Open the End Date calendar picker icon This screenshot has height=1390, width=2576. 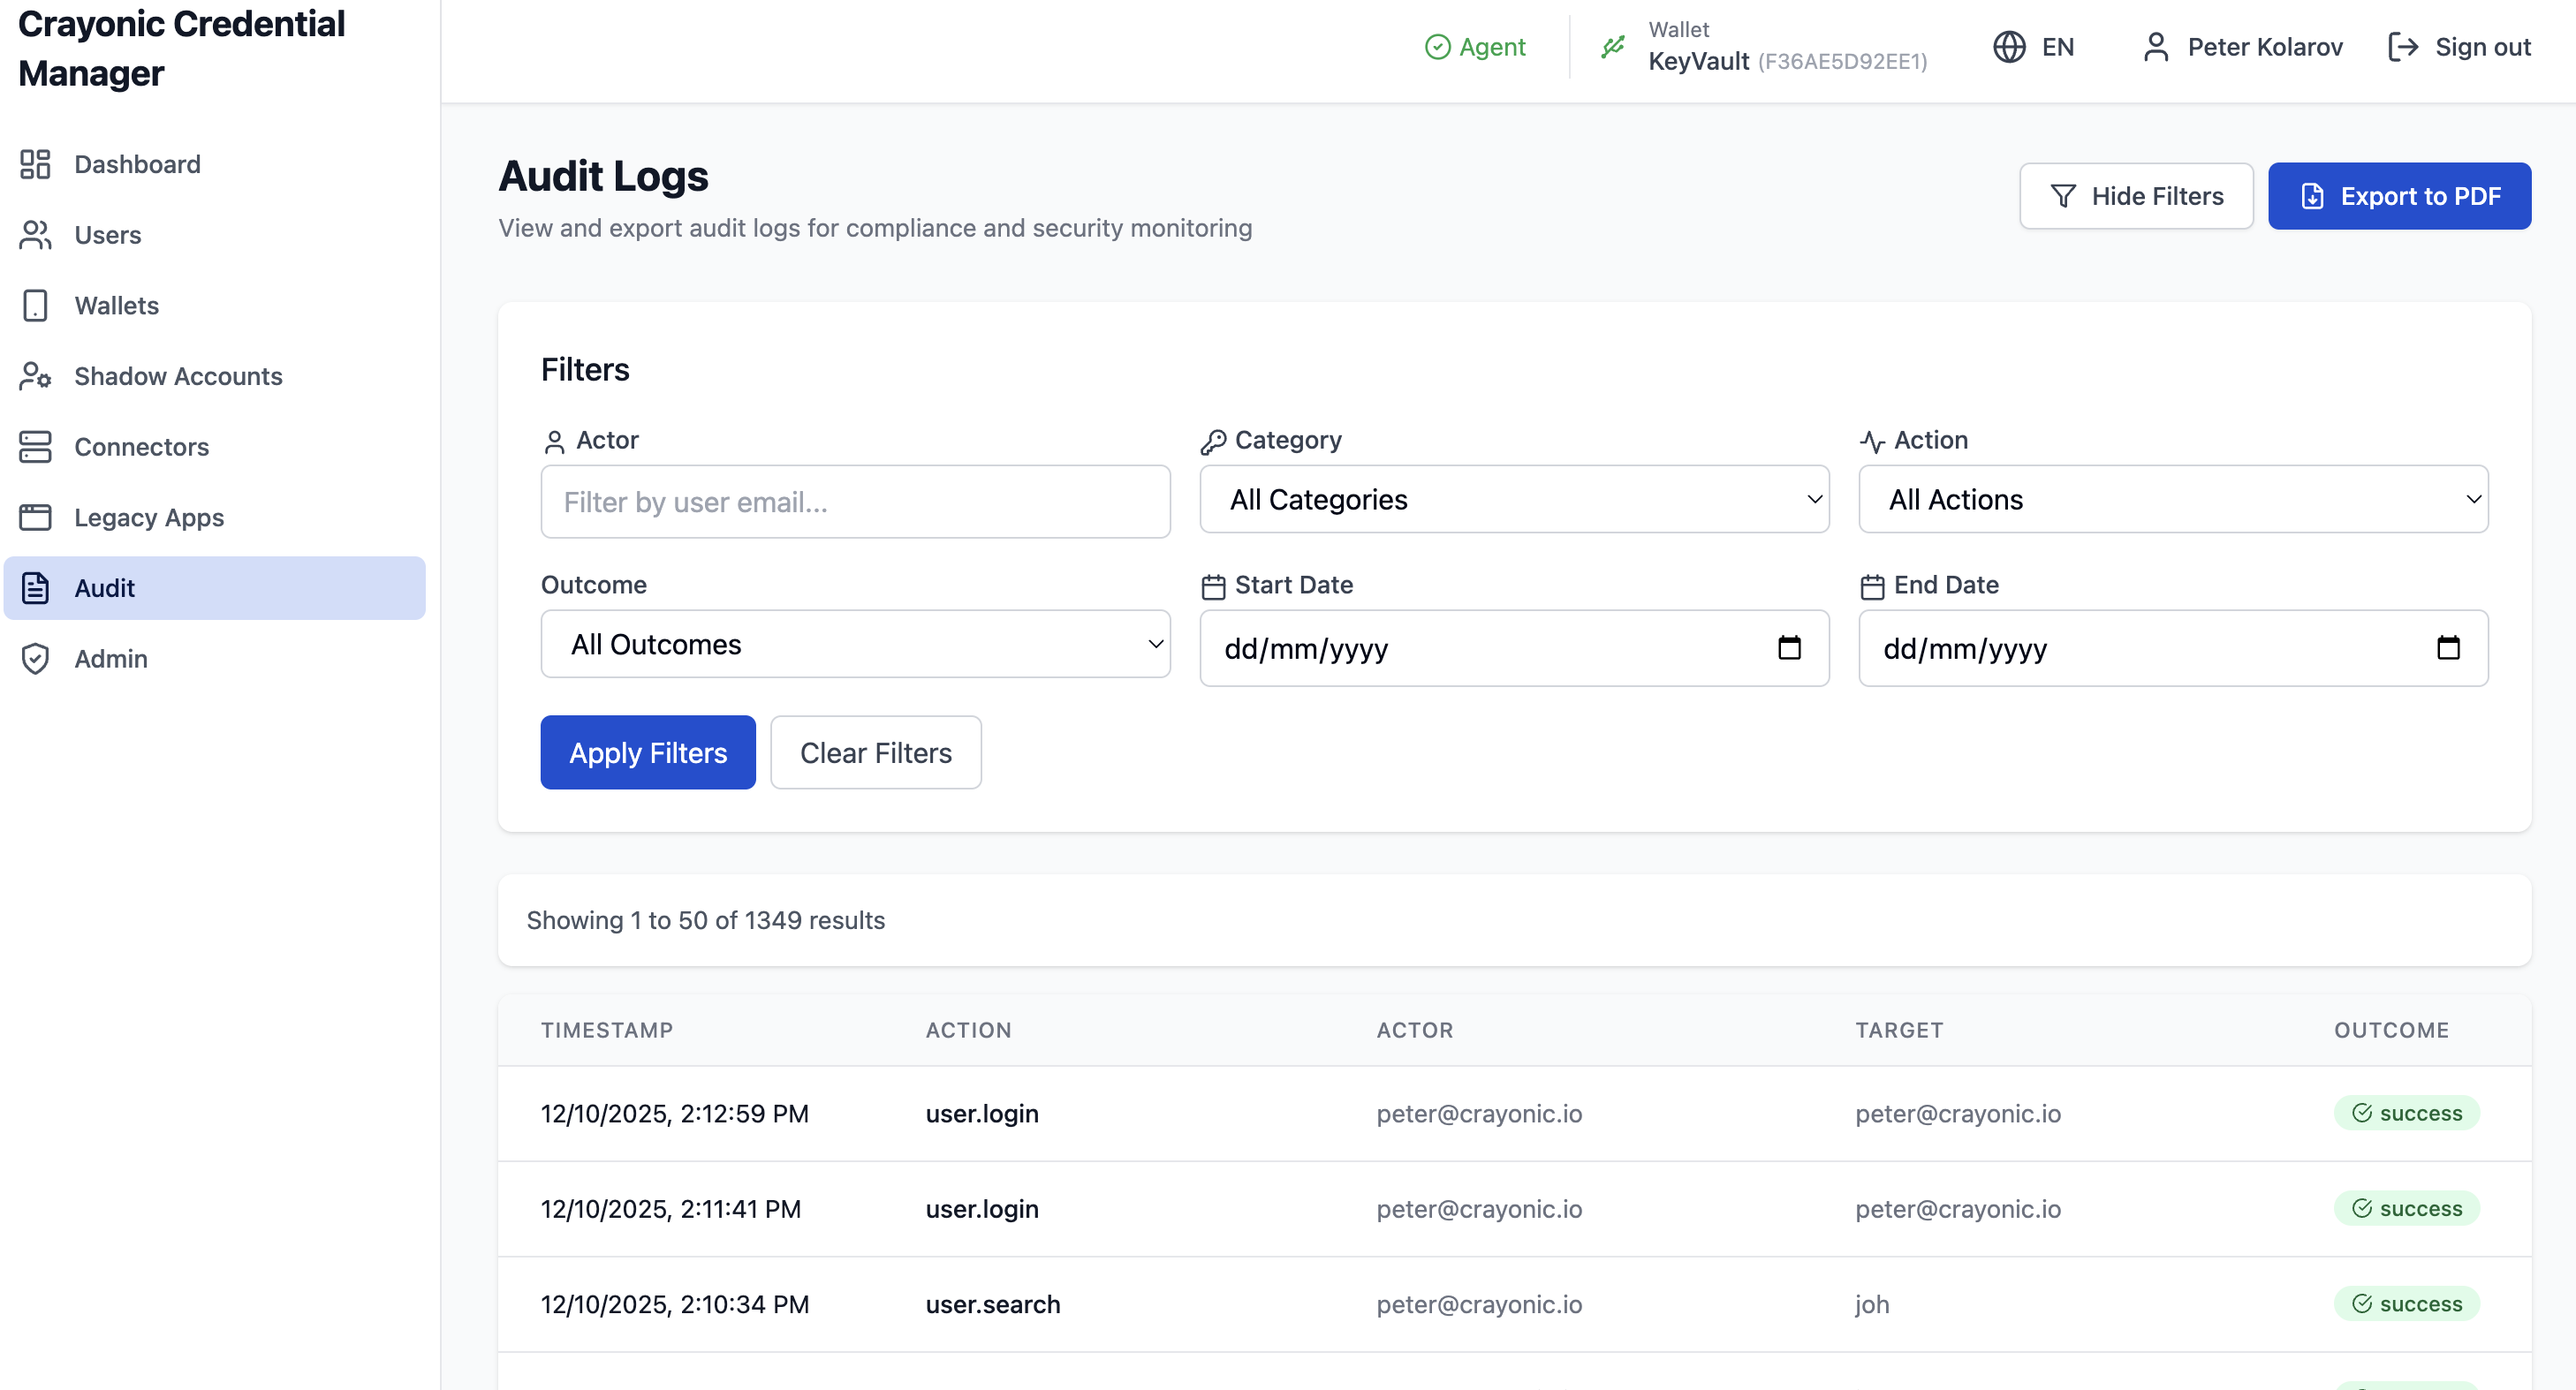click(2448, 648)
